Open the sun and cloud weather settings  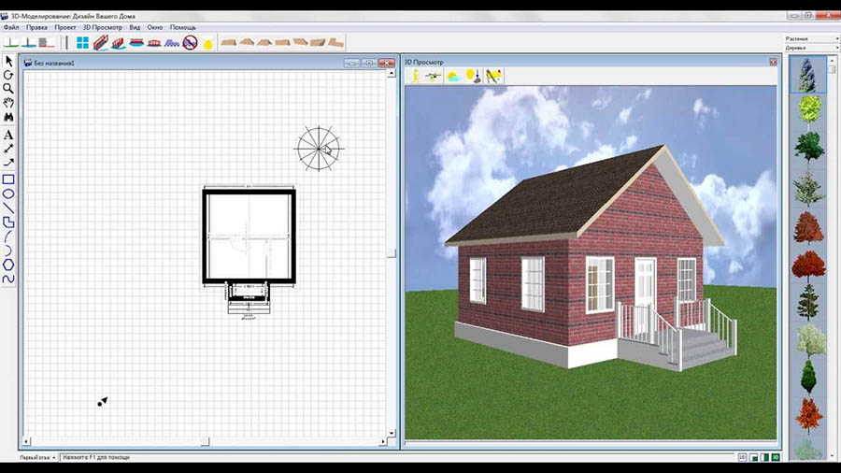coord(453,76)
